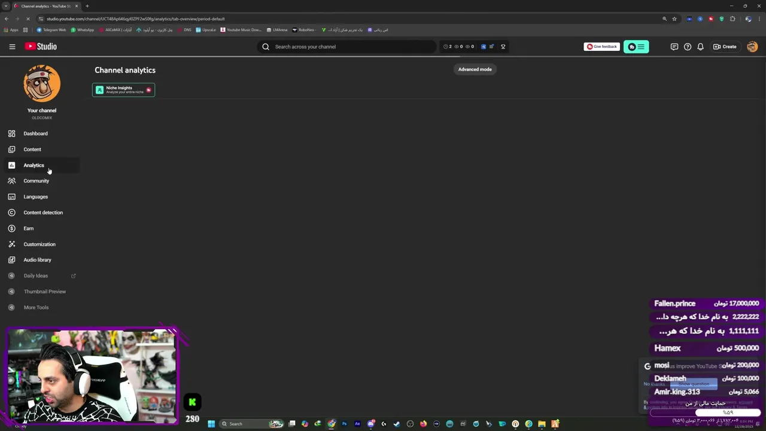Open the Help question mark icon
Screen dimensions: 766x431
coord(688,47)
